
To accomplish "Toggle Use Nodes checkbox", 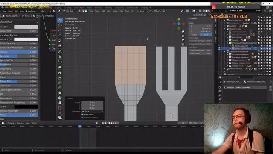I will point(26,11).
